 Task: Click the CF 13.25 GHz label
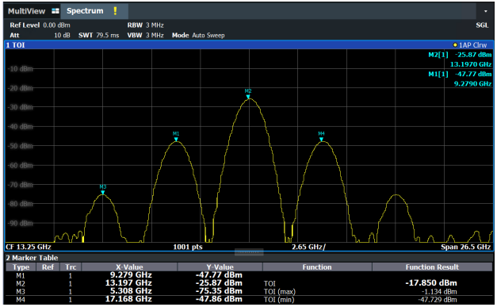click(29, 247)
